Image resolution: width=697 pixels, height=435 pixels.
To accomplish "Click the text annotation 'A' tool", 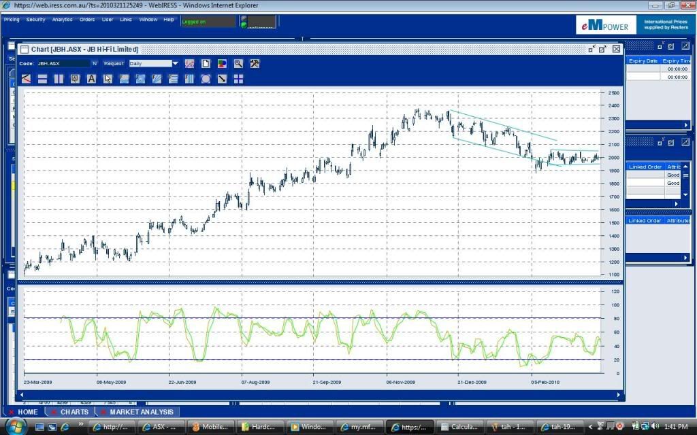I will pyautogui.click(x=92, y=79).
